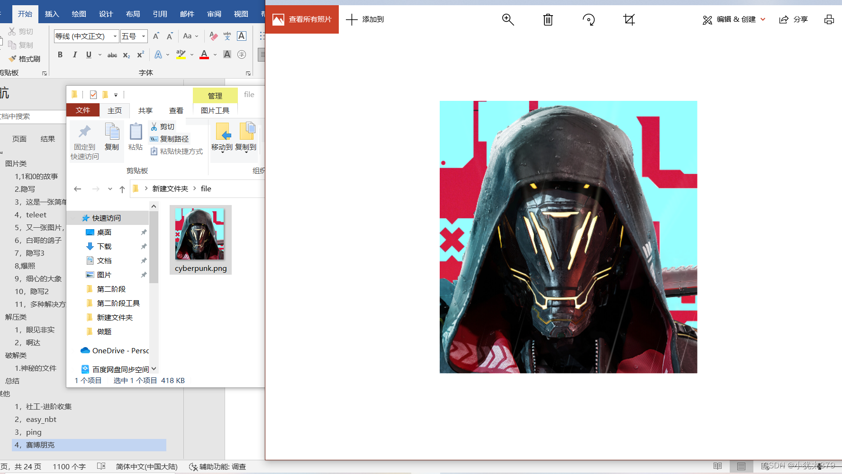Open the font color dropdown arrow
Screen dimensions: 842x474
point(215,55)
